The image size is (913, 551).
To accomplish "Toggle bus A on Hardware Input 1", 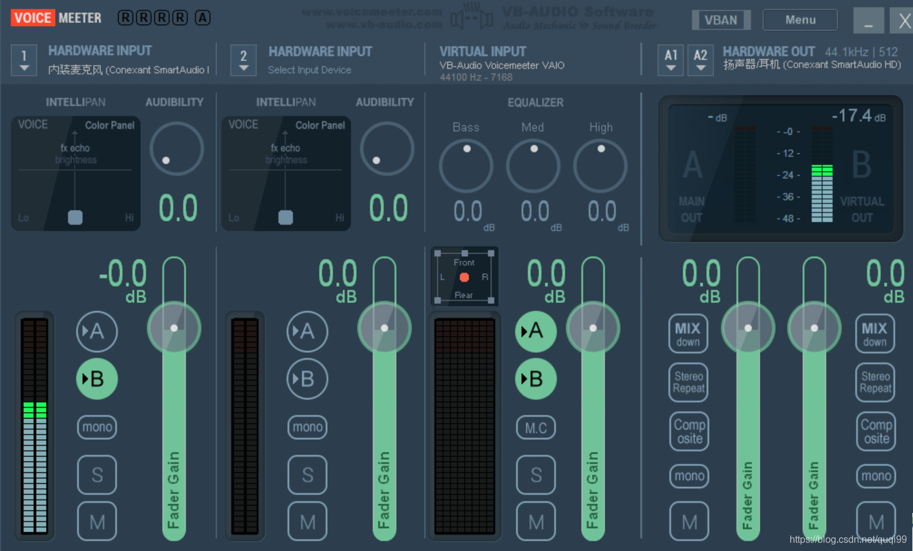I will 97,331.
